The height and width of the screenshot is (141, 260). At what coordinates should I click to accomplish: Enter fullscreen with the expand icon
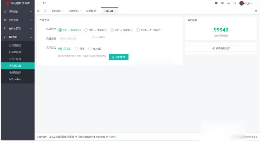tap(235, 3)
